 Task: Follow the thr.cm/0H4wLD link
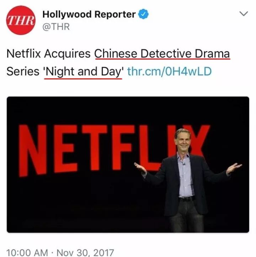click(x=169, y=71)
